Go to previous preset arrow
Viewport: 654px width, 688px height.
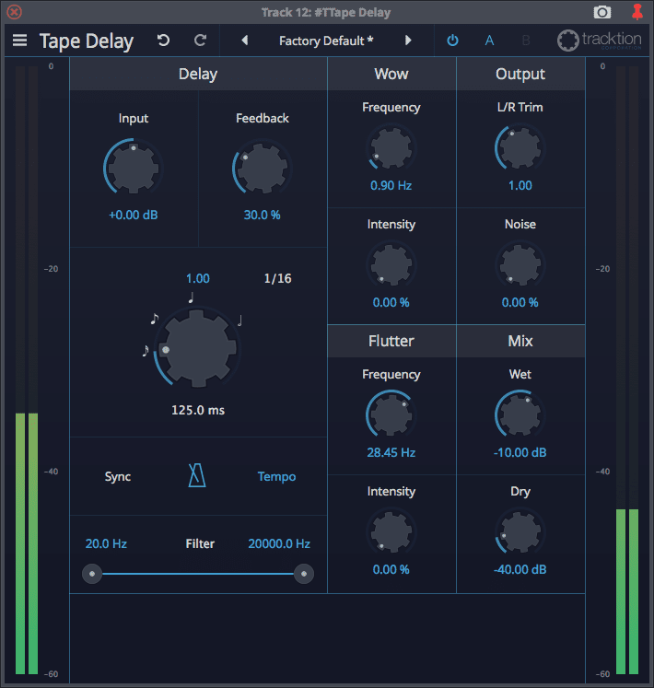(x=245, y=41)
